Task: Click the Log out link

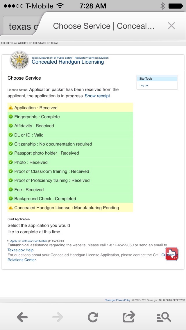Action: [144, 85]
